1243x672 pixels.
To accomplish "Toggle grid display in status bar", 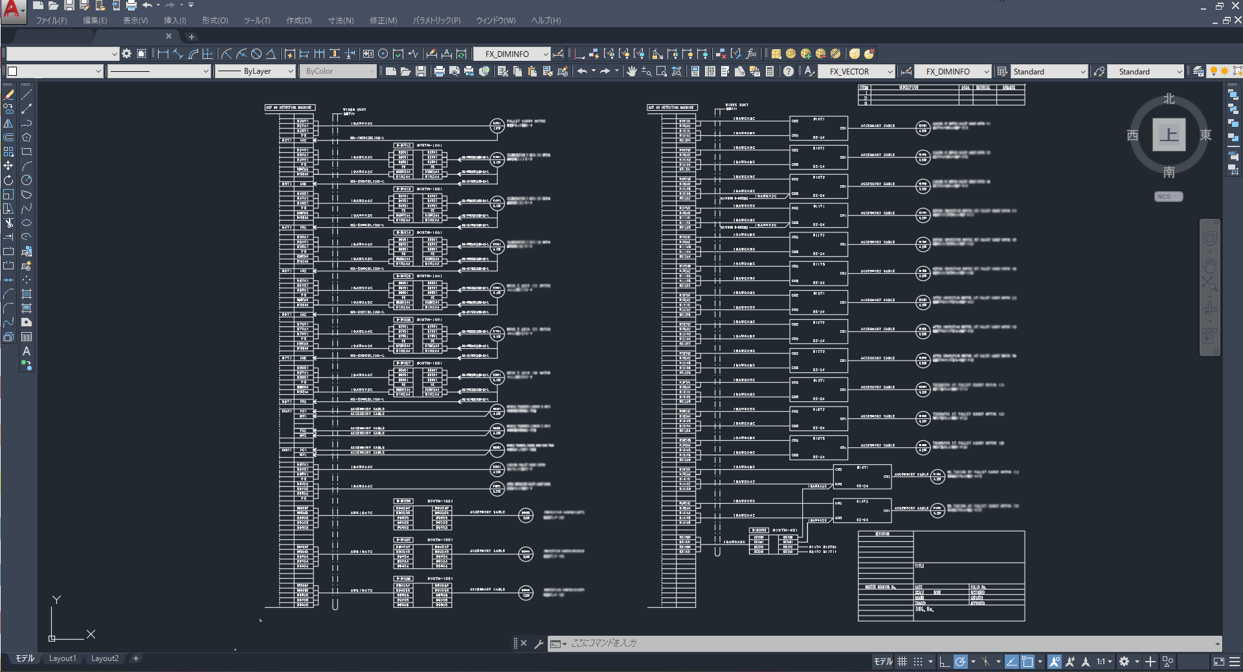I will click(x=902, y=662).
